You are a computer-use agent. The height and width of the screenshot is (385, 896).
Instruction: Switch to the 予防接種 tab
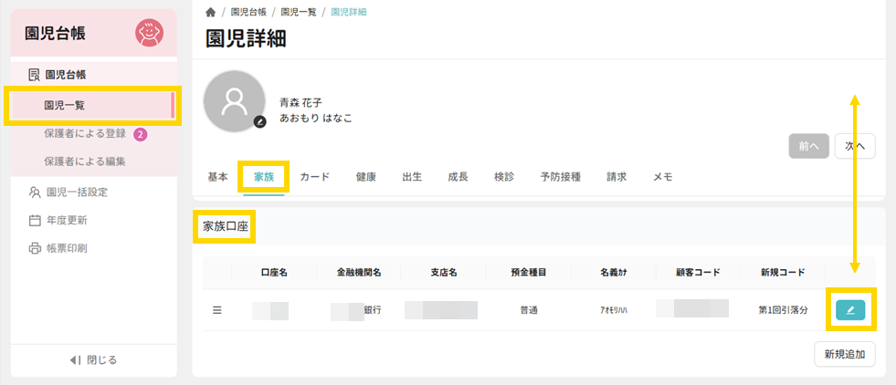pos(560,176)
